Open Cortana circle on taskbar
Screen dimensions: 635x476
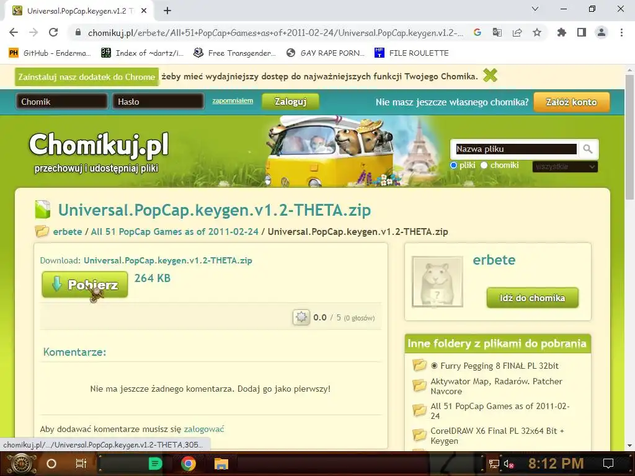(x=51, y=464)
